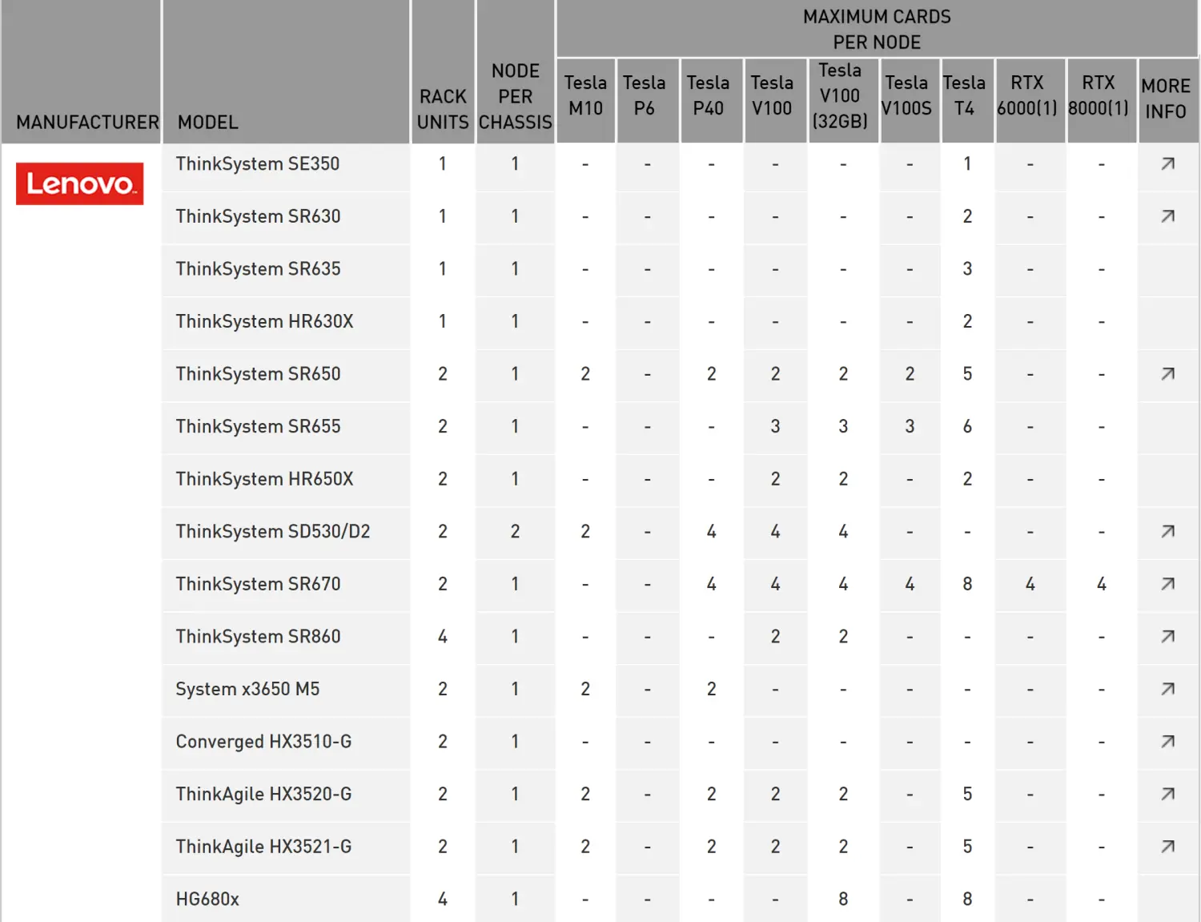Click RTX 8000 value 4 for ThinkSystem SR670
1201x922 pixels.
1101,584
